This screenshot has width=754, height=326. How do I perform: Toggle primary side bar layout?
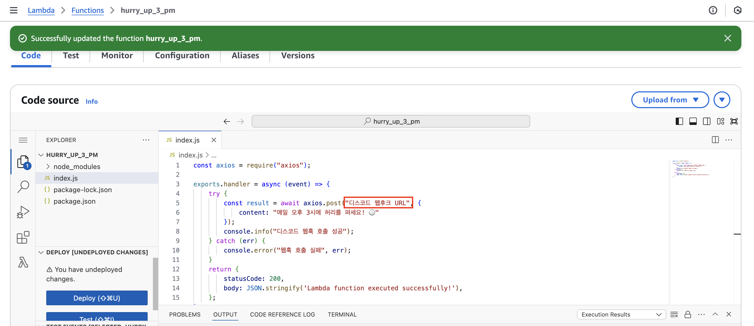point(679,121)
